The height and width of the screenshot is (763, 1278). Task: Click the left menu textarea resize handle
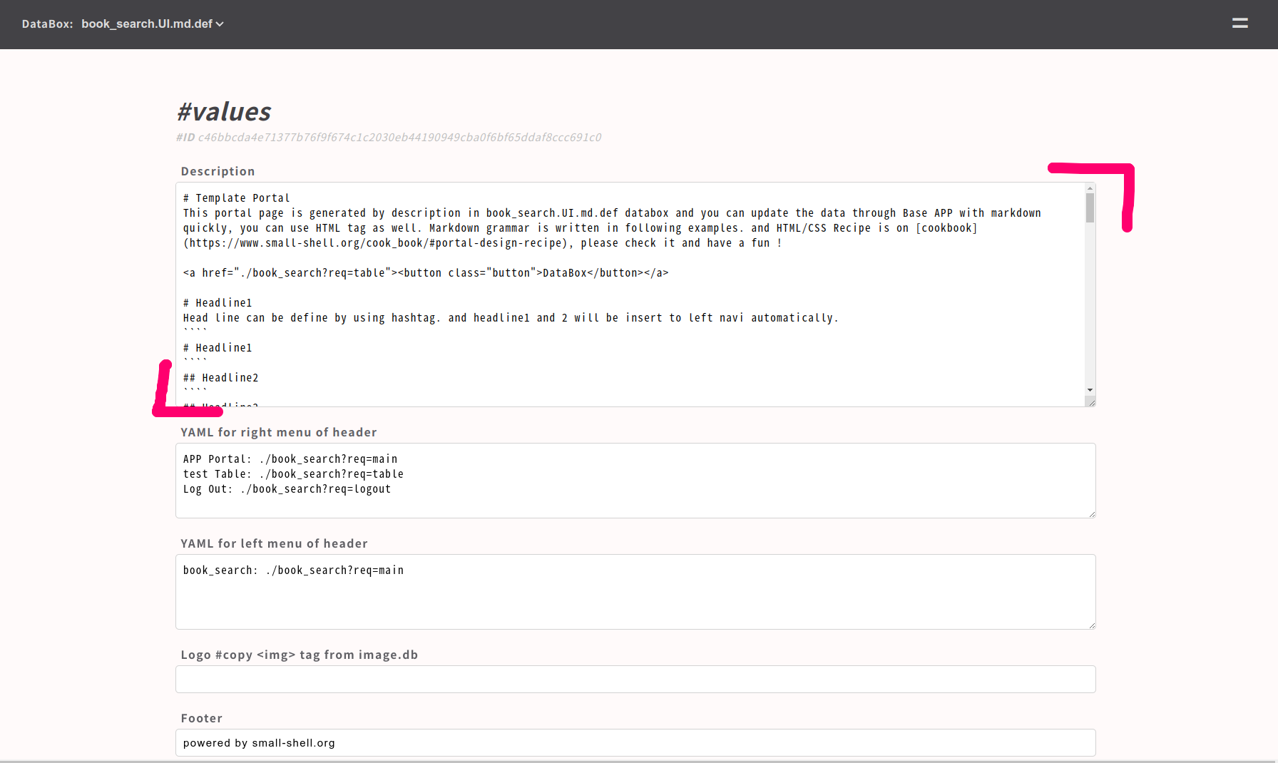tap(1091, 625)
